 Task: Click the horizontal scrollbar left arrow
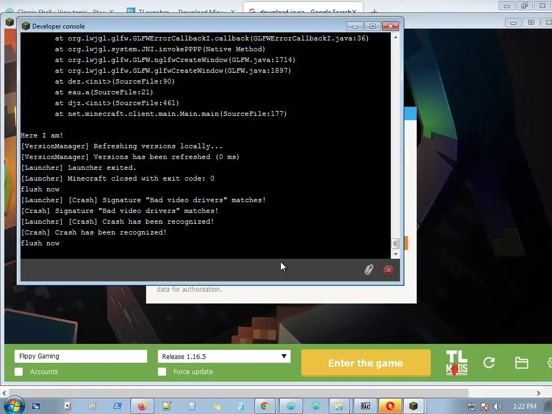click(4, 393)
